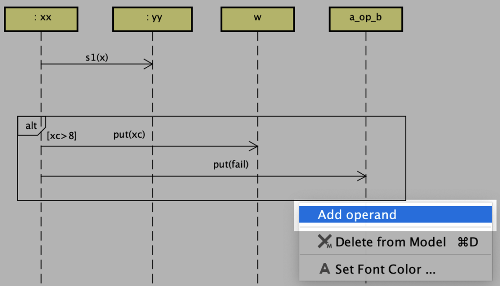500x286 pixels.
Task: Select the ': xx' lifeline header box
Action: point(41,19)
